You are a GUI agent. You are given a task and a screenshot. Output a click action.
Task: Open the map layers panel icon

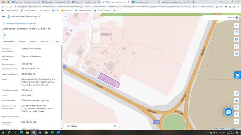[236, 26]
